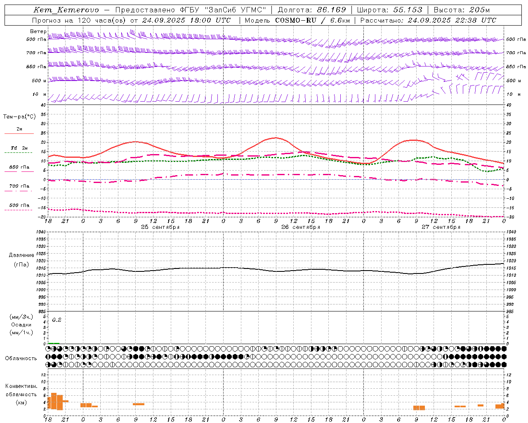The image size is (528, 423).
Task: Select the "Высота: 205м" header text
Action: click(x=462, y=10)
